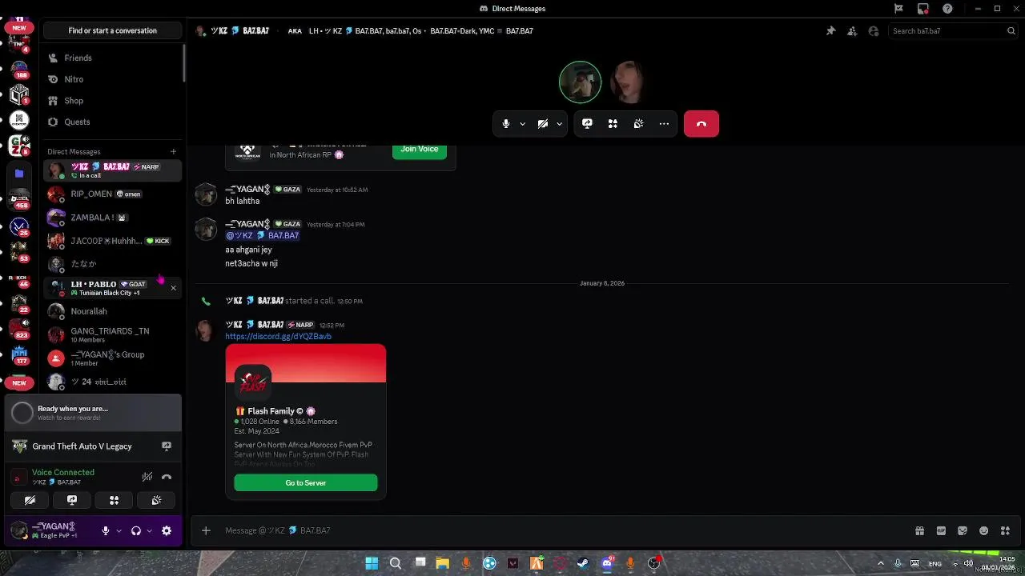Open Nourallah direct message
Viewport: 1025px width, 576px height.
(x=112, y=311)
